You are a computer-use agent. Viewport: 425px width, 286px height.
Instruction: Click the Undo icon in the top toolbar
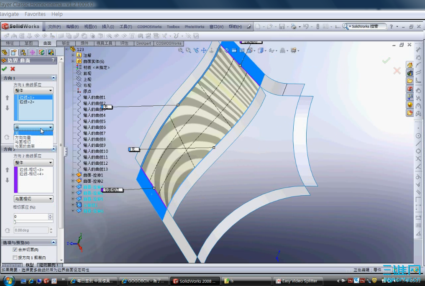306,26
